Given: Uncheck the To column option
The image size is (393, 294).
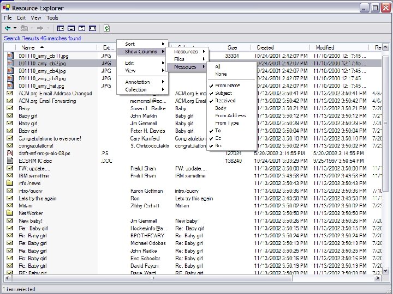Looking at the screenshot, I should pos(231,131).
